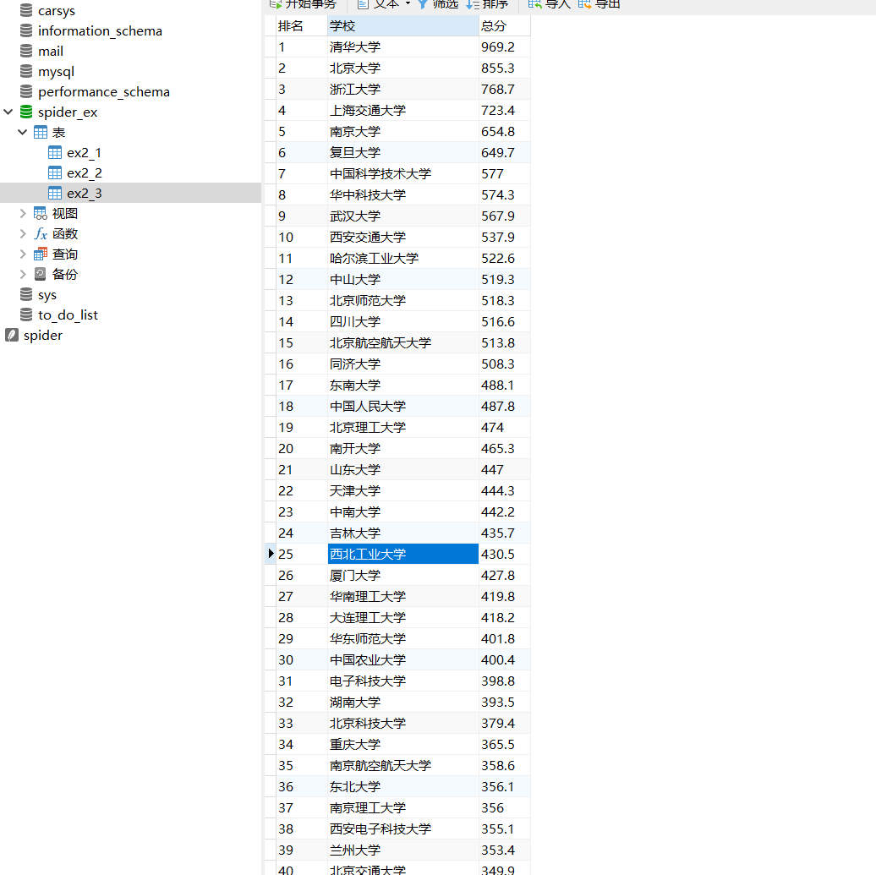This screenshot has width=876, height=875.
Task: Click the 开始事务 begin transaction button
Action: pos(303,4)
